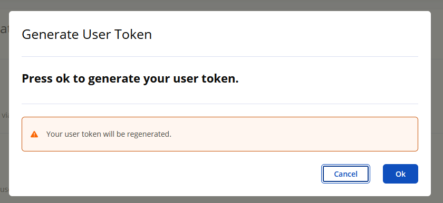Screen dimensions: 443x203
Task: Click the empty area left of Cancel button
Action: (169, 174)
